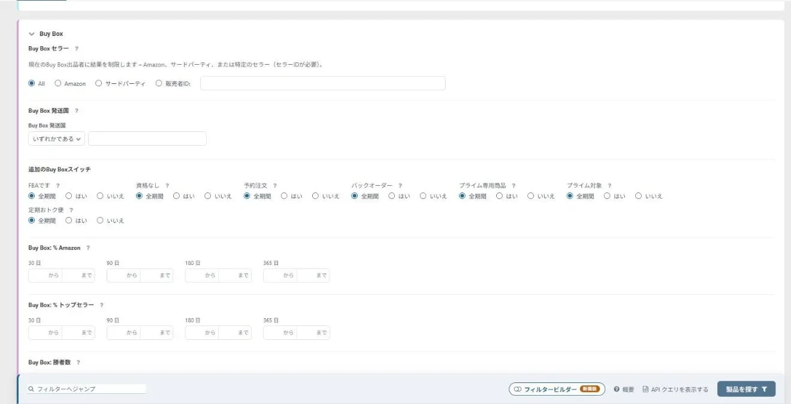Screen dimensions: 791x404
Task: Set プライム専用商品 to はい
Action: click(500, 196)
